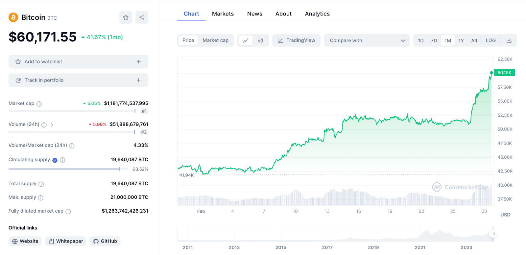
Task: Open Total supply info tooltip
Action: tap(41, 184)
